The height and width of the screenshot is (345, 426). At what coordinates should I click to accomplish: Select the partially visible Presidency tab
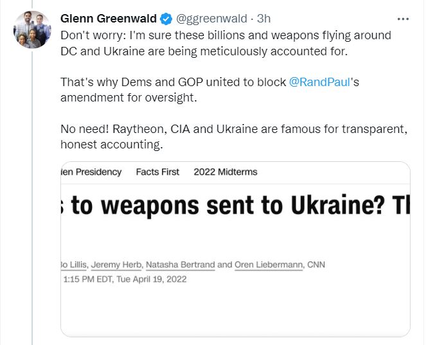(91, 172)
